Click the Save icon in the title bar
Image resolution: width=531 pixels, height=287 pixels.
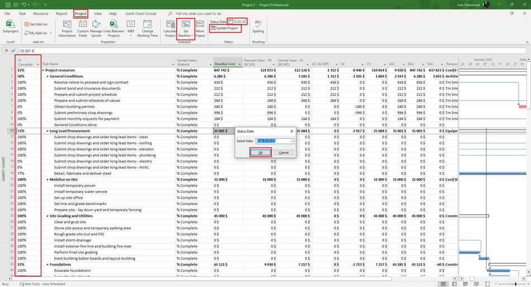tap(7, 4)
